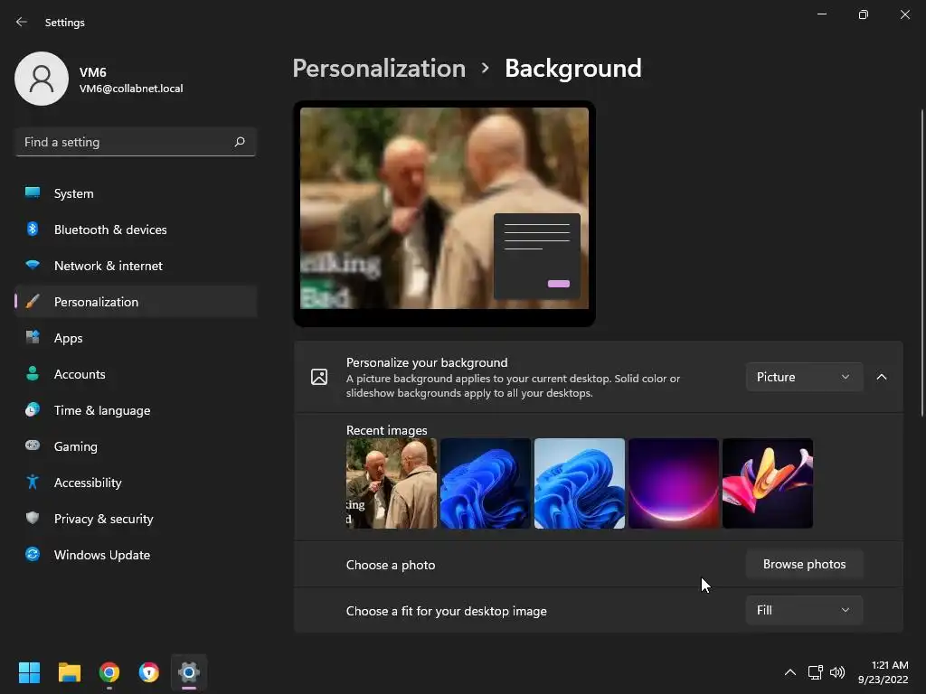
Task: Click the Background page title
Action: 572,69
